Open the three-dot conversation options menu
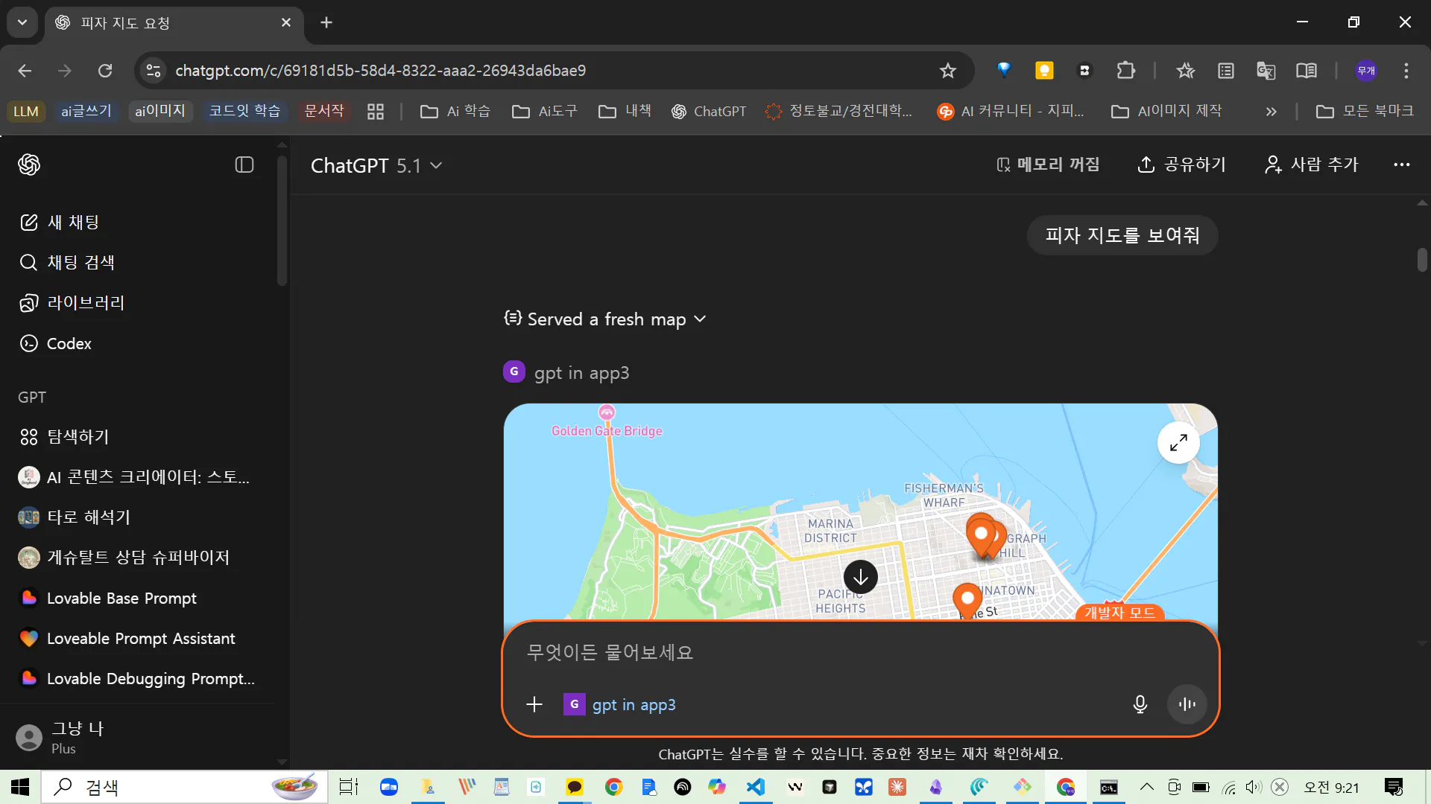The height and width of the screenshot is (804, 1431). click(1401, 165)
